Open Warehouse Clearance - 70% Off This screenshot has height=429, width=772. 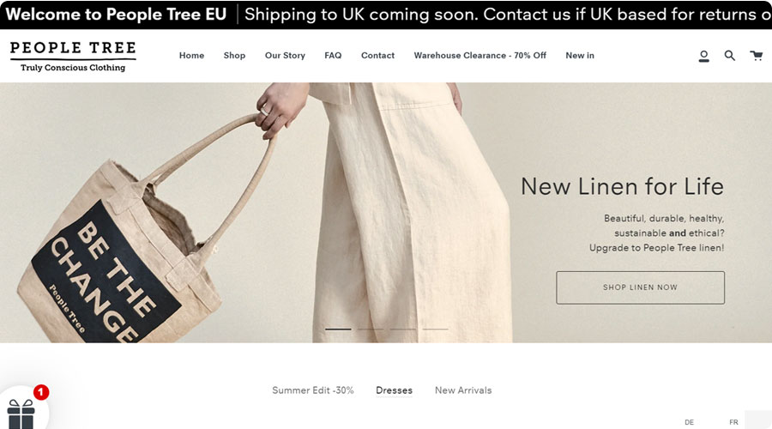480,56
